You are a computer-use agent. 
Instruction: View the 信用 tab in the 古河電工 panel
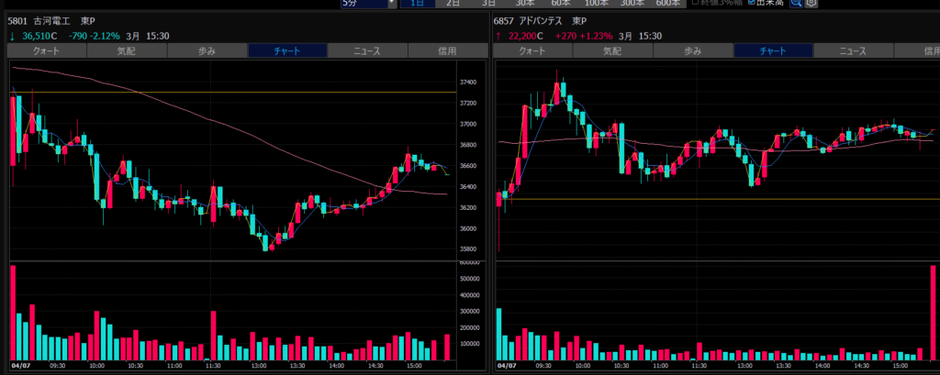click(446, 51)
